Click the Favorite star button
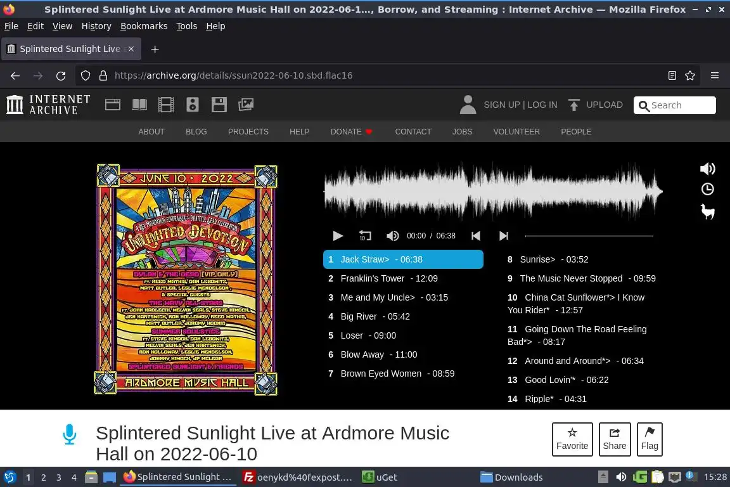The image size is (730, 487). pos(572,439)
